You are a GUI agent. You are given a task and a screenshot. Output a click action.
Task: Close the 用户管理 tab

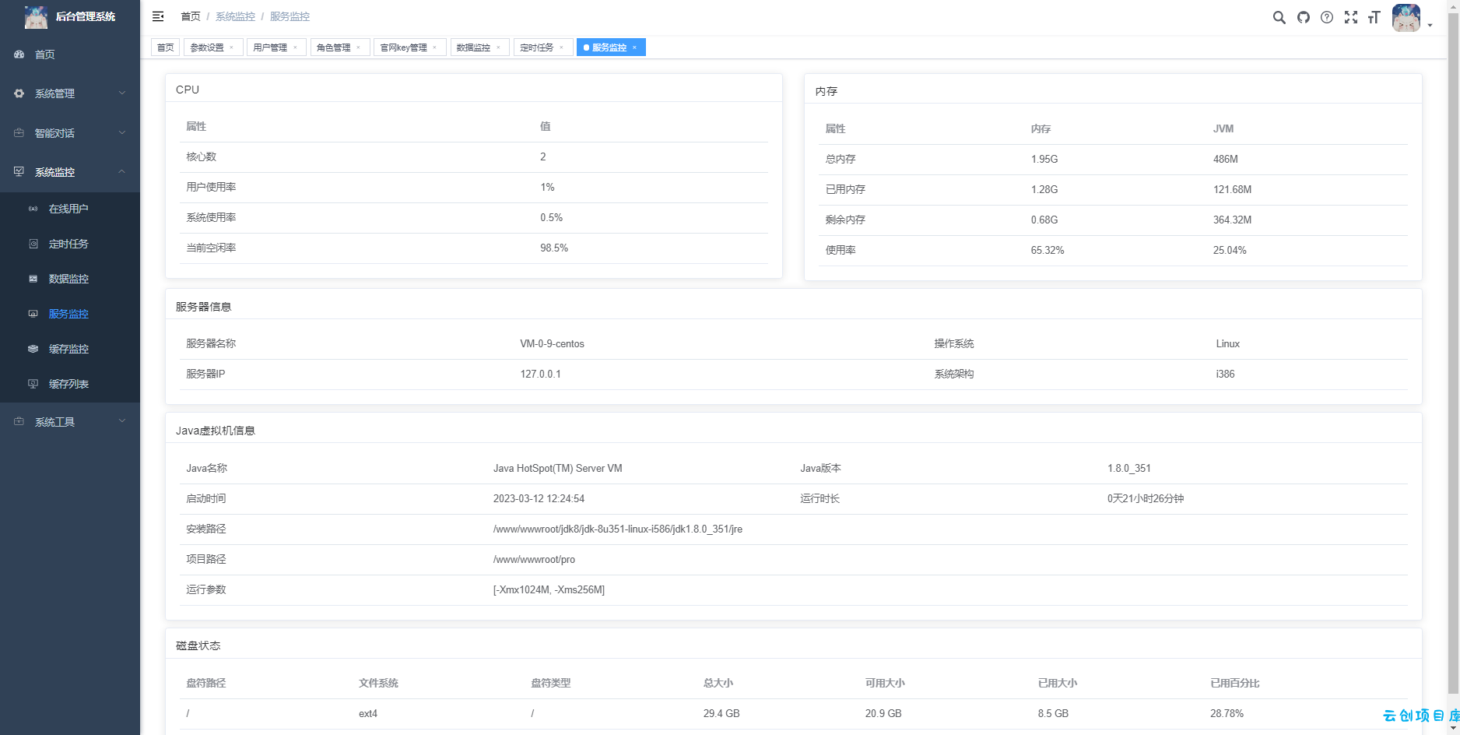295,47
